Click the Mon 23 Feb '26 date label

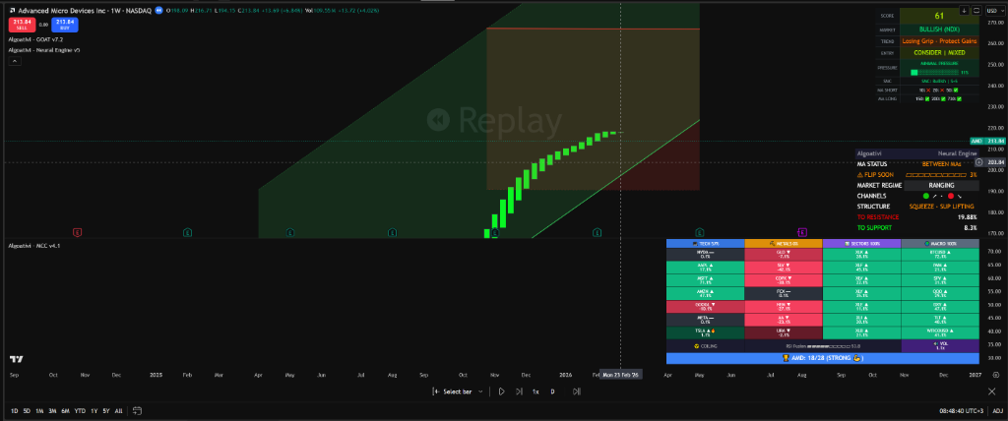[620, 375]
